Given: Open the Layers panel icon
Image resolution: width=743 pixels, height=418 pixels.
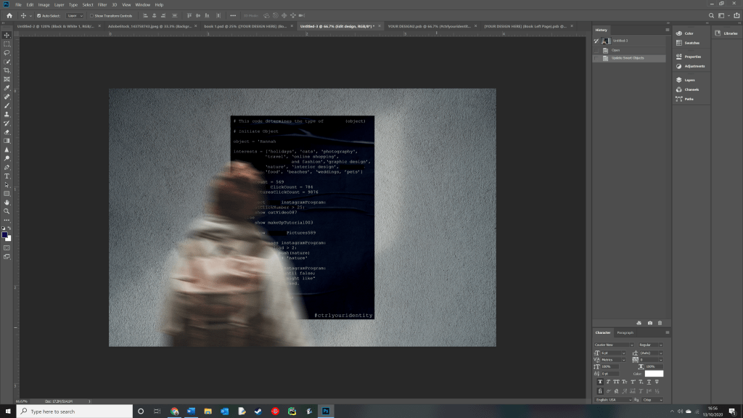Looking at the screenshot, I should [689, 80].
